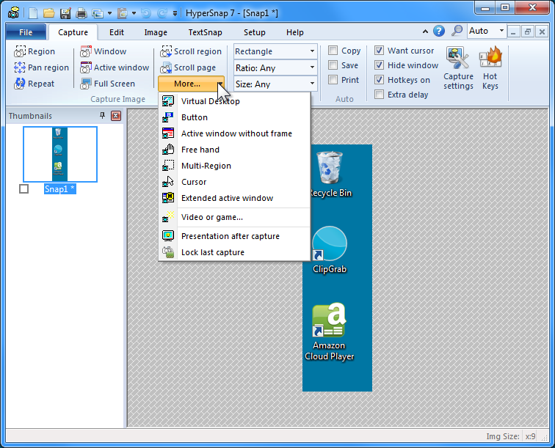Screen dimensions: 555x448
Task: Click the Scroll region capture tool
Action: [x=191, y=51]
